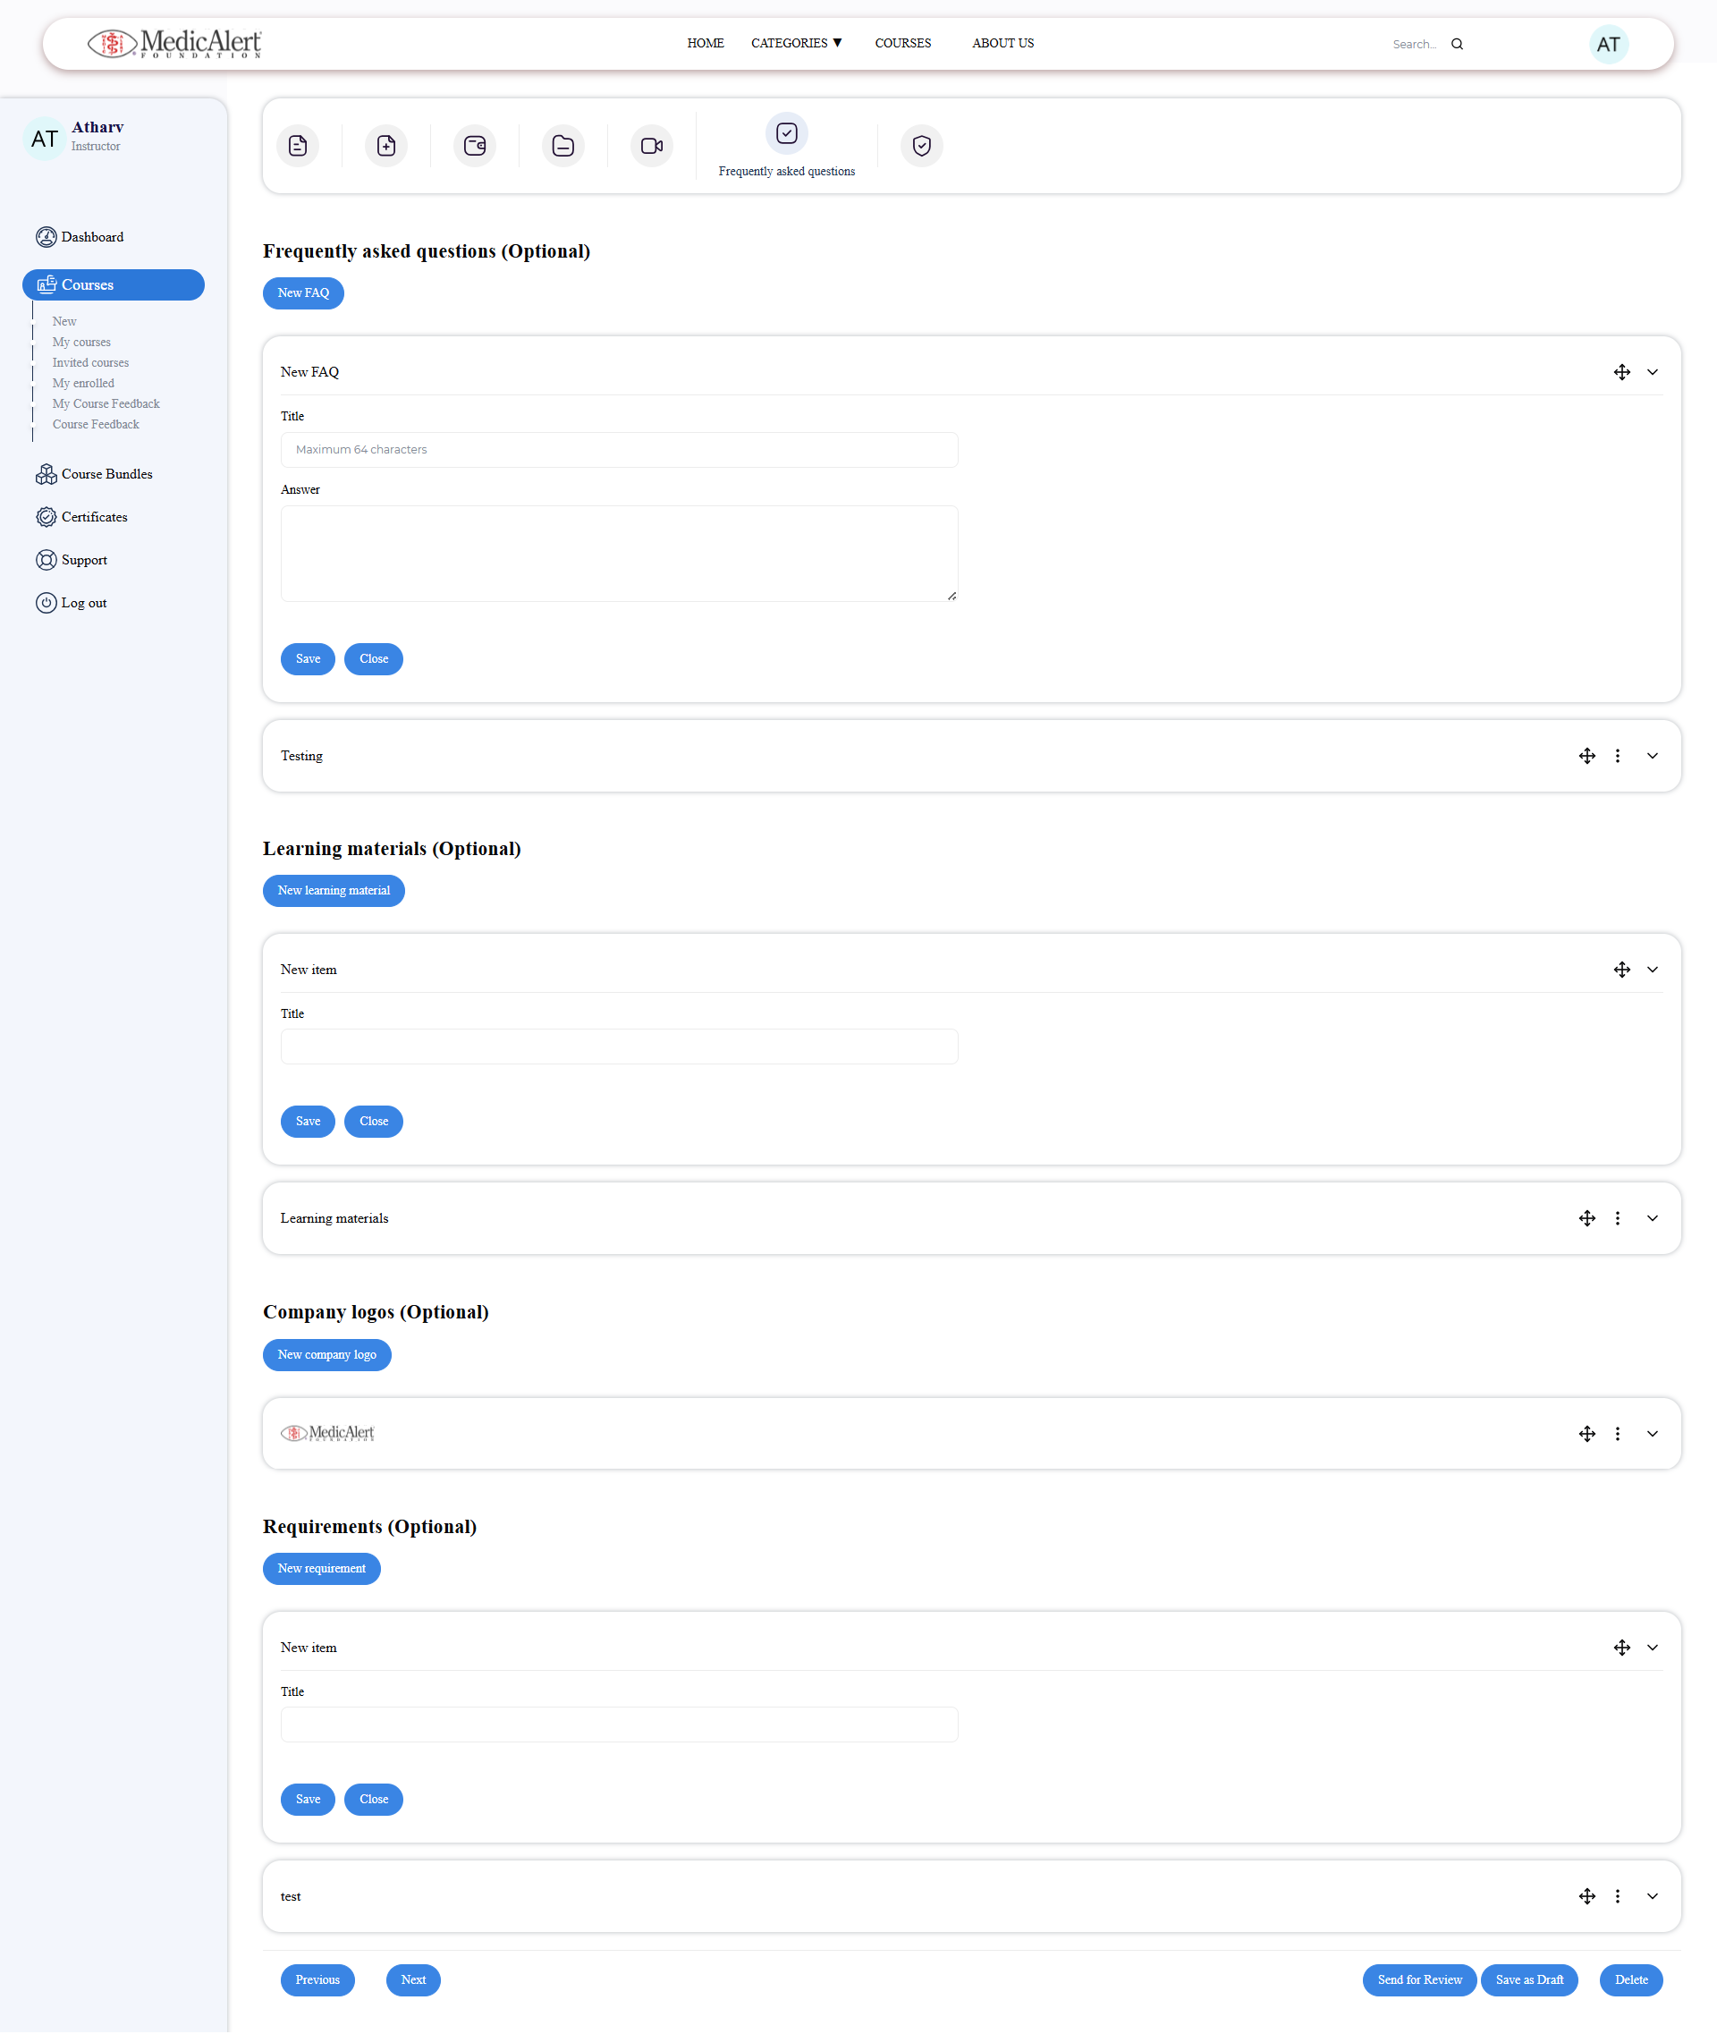Click the FAQ Title input field
The image size is (1717, 2034).
619,450
